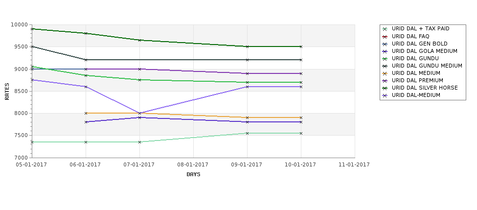Click URID DAL MEDIUM orange legend marker

(x=385, y=73)
